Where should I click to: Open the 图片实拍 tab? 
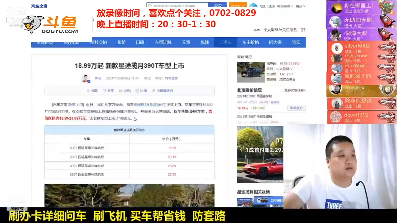[98, 42]
